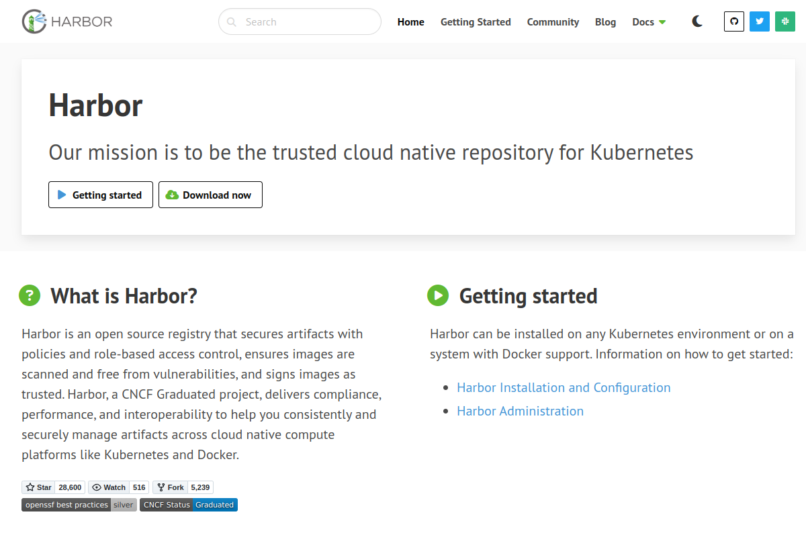
Task: Click the Getting started button
Action: pos(101,195)
